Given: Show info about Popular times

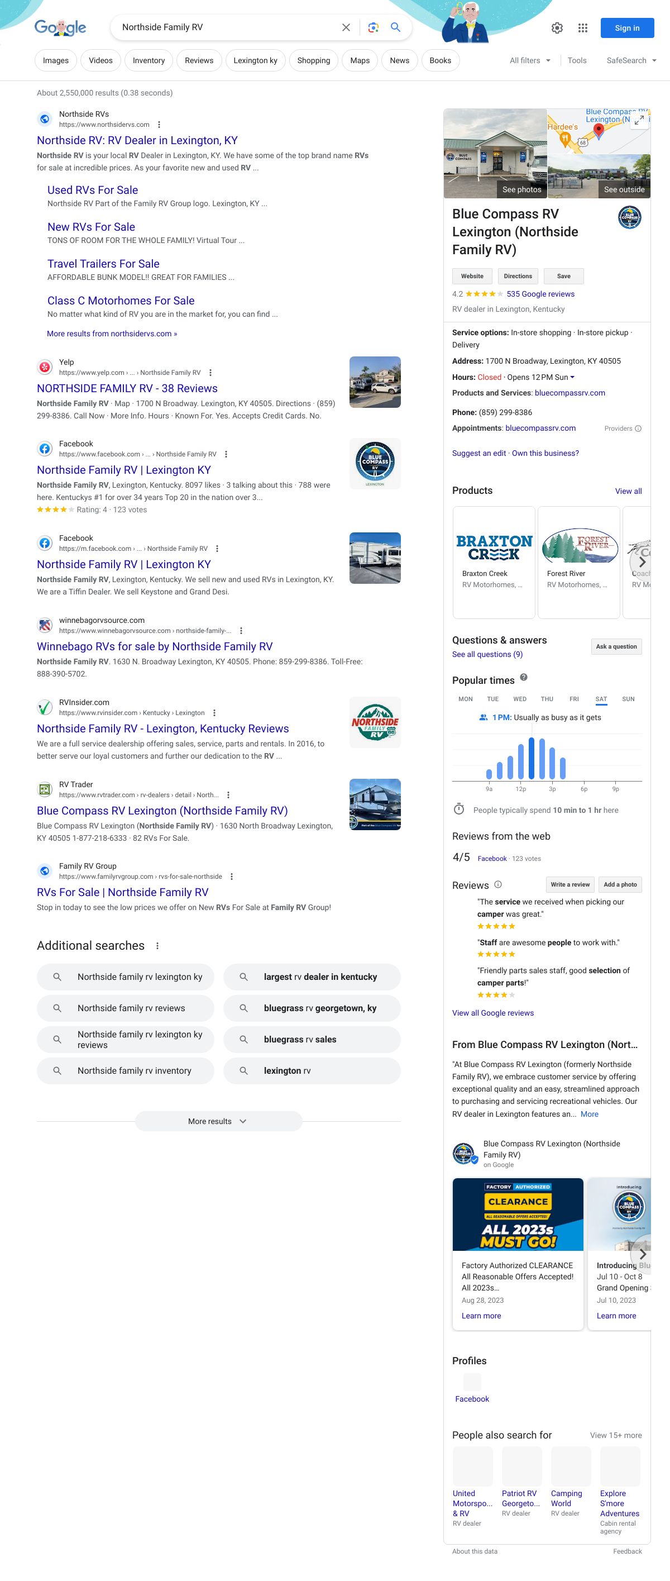Looking at the screenshot, I should [523, 678].
